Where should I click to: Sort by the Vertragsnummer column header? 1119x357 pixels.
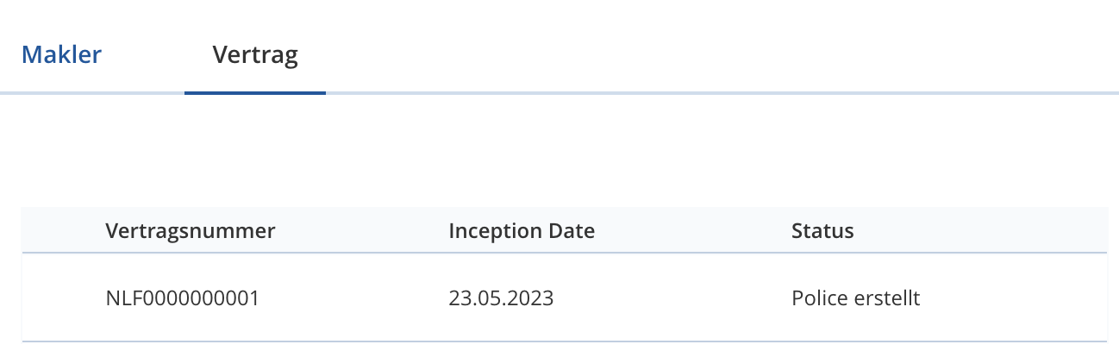coord(191,230)
